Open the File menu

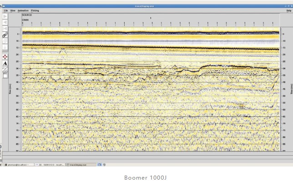click(6, 10)
